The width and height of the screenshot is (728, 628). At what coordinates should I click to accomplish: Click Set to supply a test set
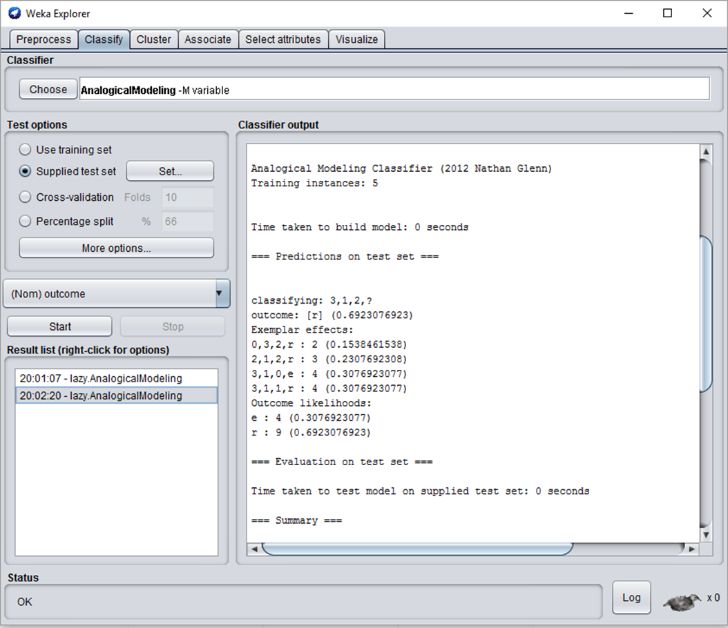click(169, 170)
